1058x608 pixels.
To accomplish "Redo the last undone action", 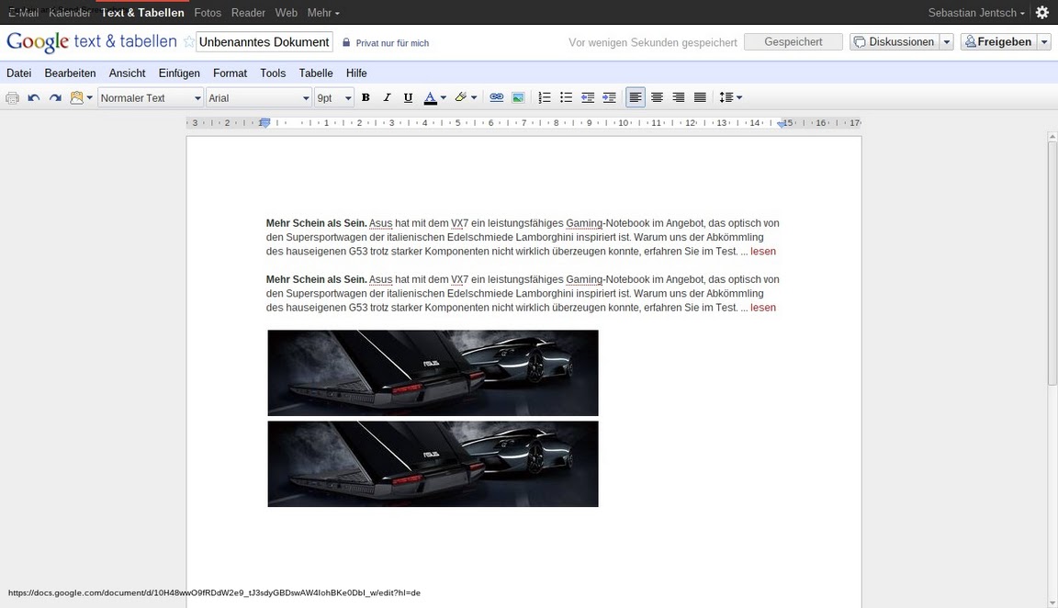I will 55,97.
